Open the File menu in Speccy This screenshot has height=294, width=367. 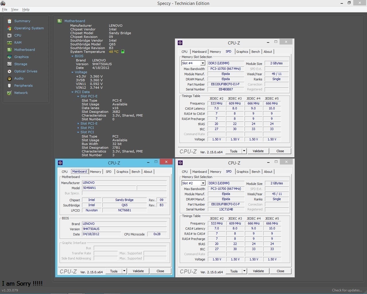[x=5, y=9]
